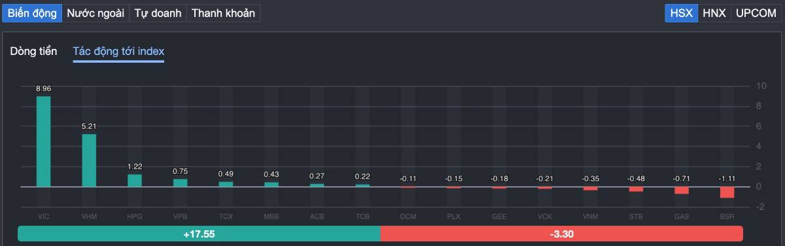Click the -1.11 value above BSR
Screen dimensions: 785x246
click(x=727, y=179)
